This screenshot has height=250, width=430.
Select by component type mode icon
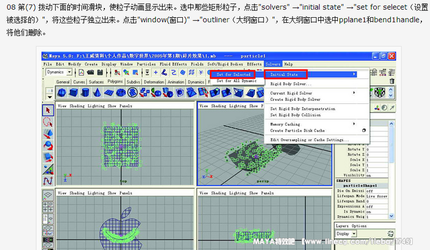coord(135,72)
